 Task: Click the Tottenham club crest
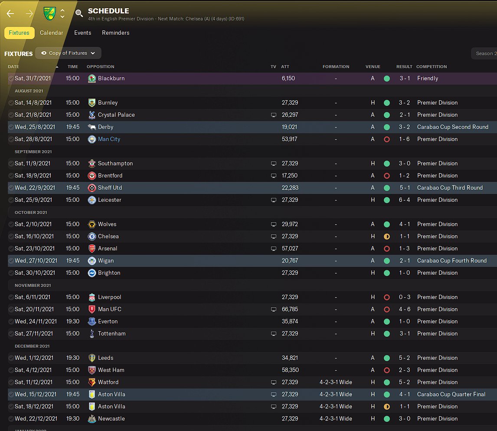(x=92, y=334)
